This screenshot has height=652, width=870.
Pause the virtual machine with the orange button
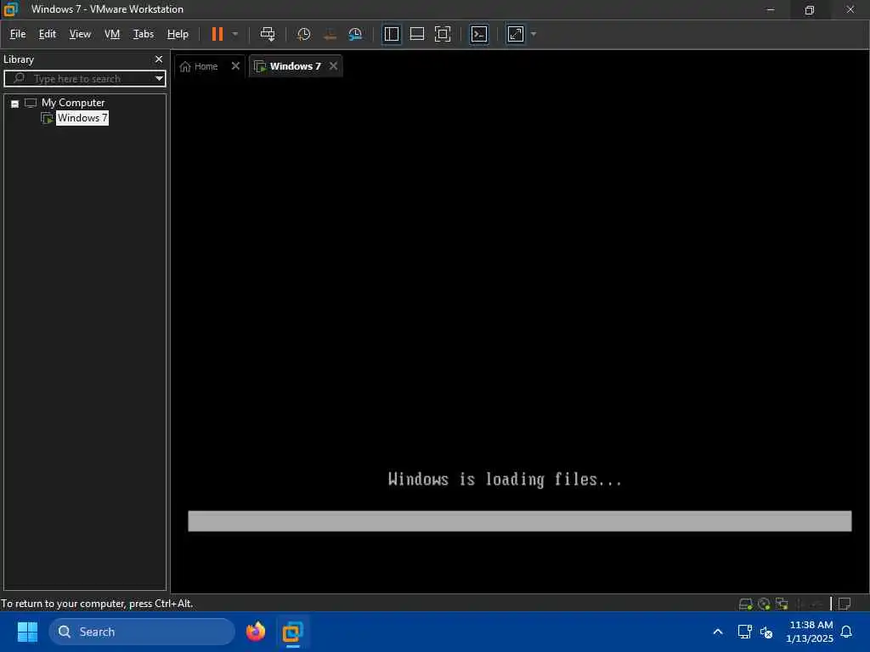pos(217,34)
